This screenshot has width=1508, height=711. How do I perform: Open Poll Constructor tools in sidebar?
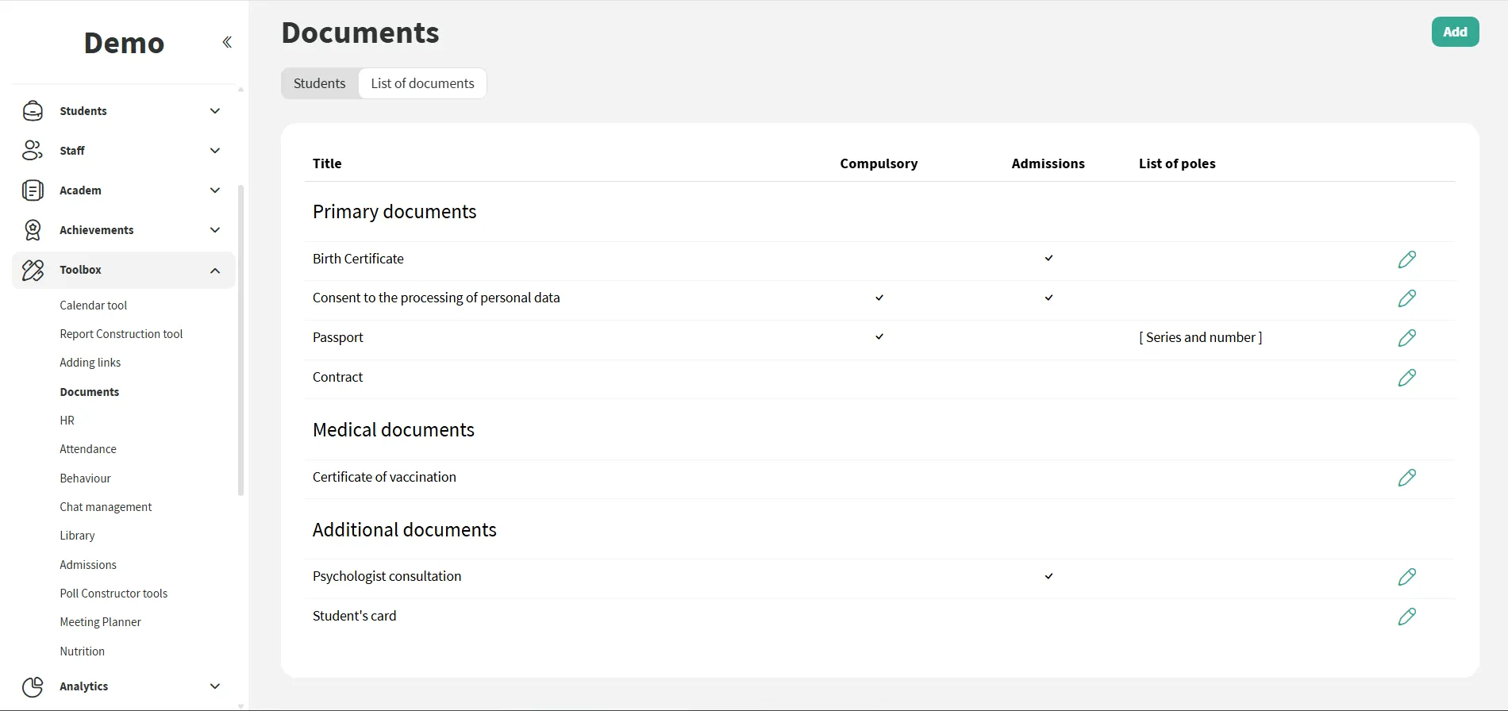pyautogui.click(x=113, y=594)
